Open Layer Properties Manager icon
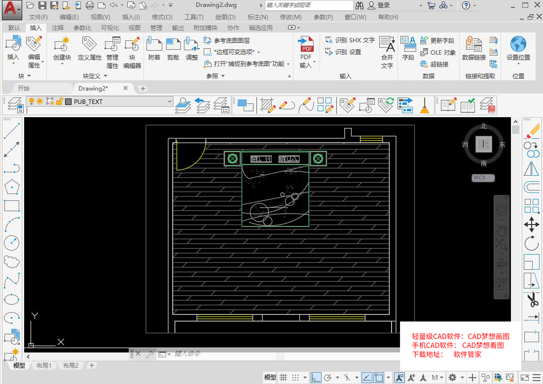This screenshot has height=384, width=543. click(x=15, y=105)
